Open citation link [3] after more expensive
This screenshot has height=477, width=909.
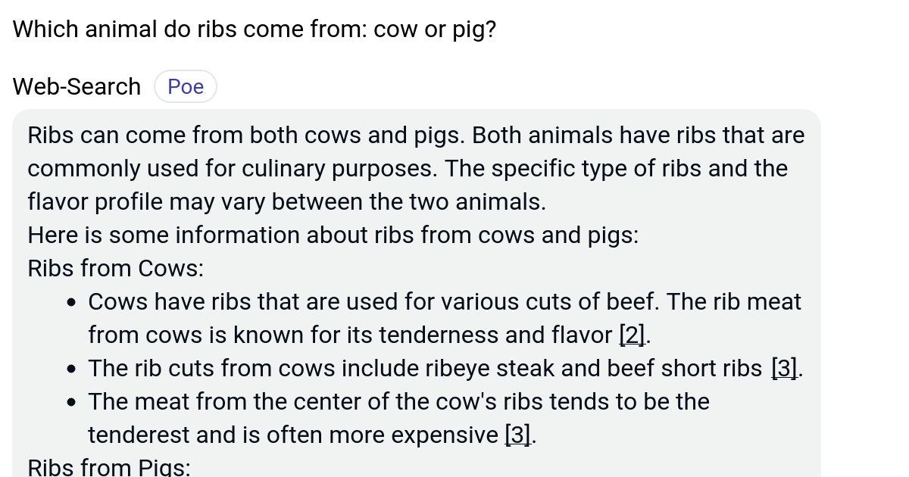tap(517, 435)
